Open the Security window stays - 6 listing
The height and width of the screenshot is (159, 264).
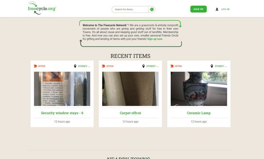(62, 113)
